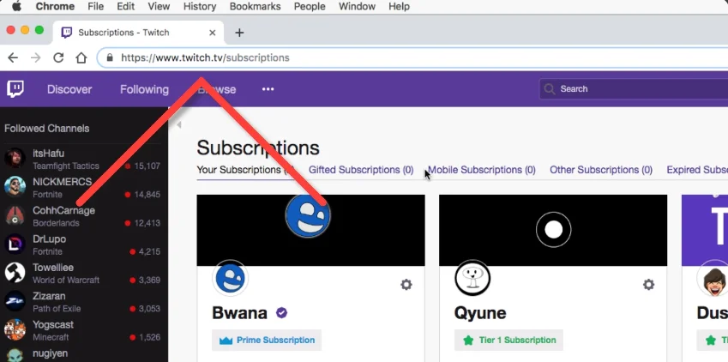Viewport: 728px width, 362px height.
Task: Open Qyune subscription settings gear
Action: 648,285
